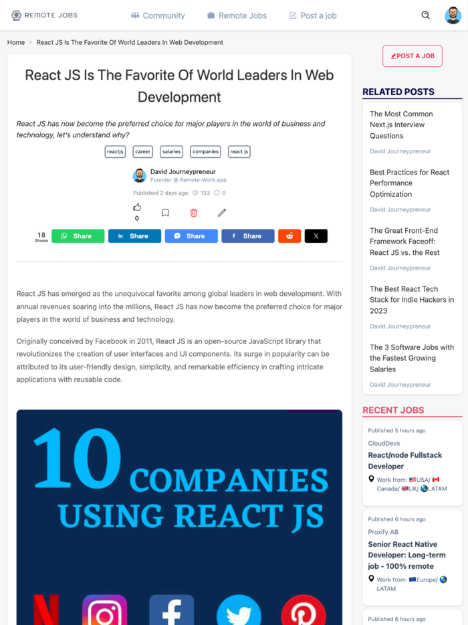Open Most Common Next.js Interview Questions post

(401, 124)
